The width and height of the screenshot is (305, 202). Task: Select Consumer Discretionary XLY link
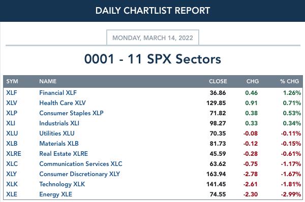(x=80, y=174)
